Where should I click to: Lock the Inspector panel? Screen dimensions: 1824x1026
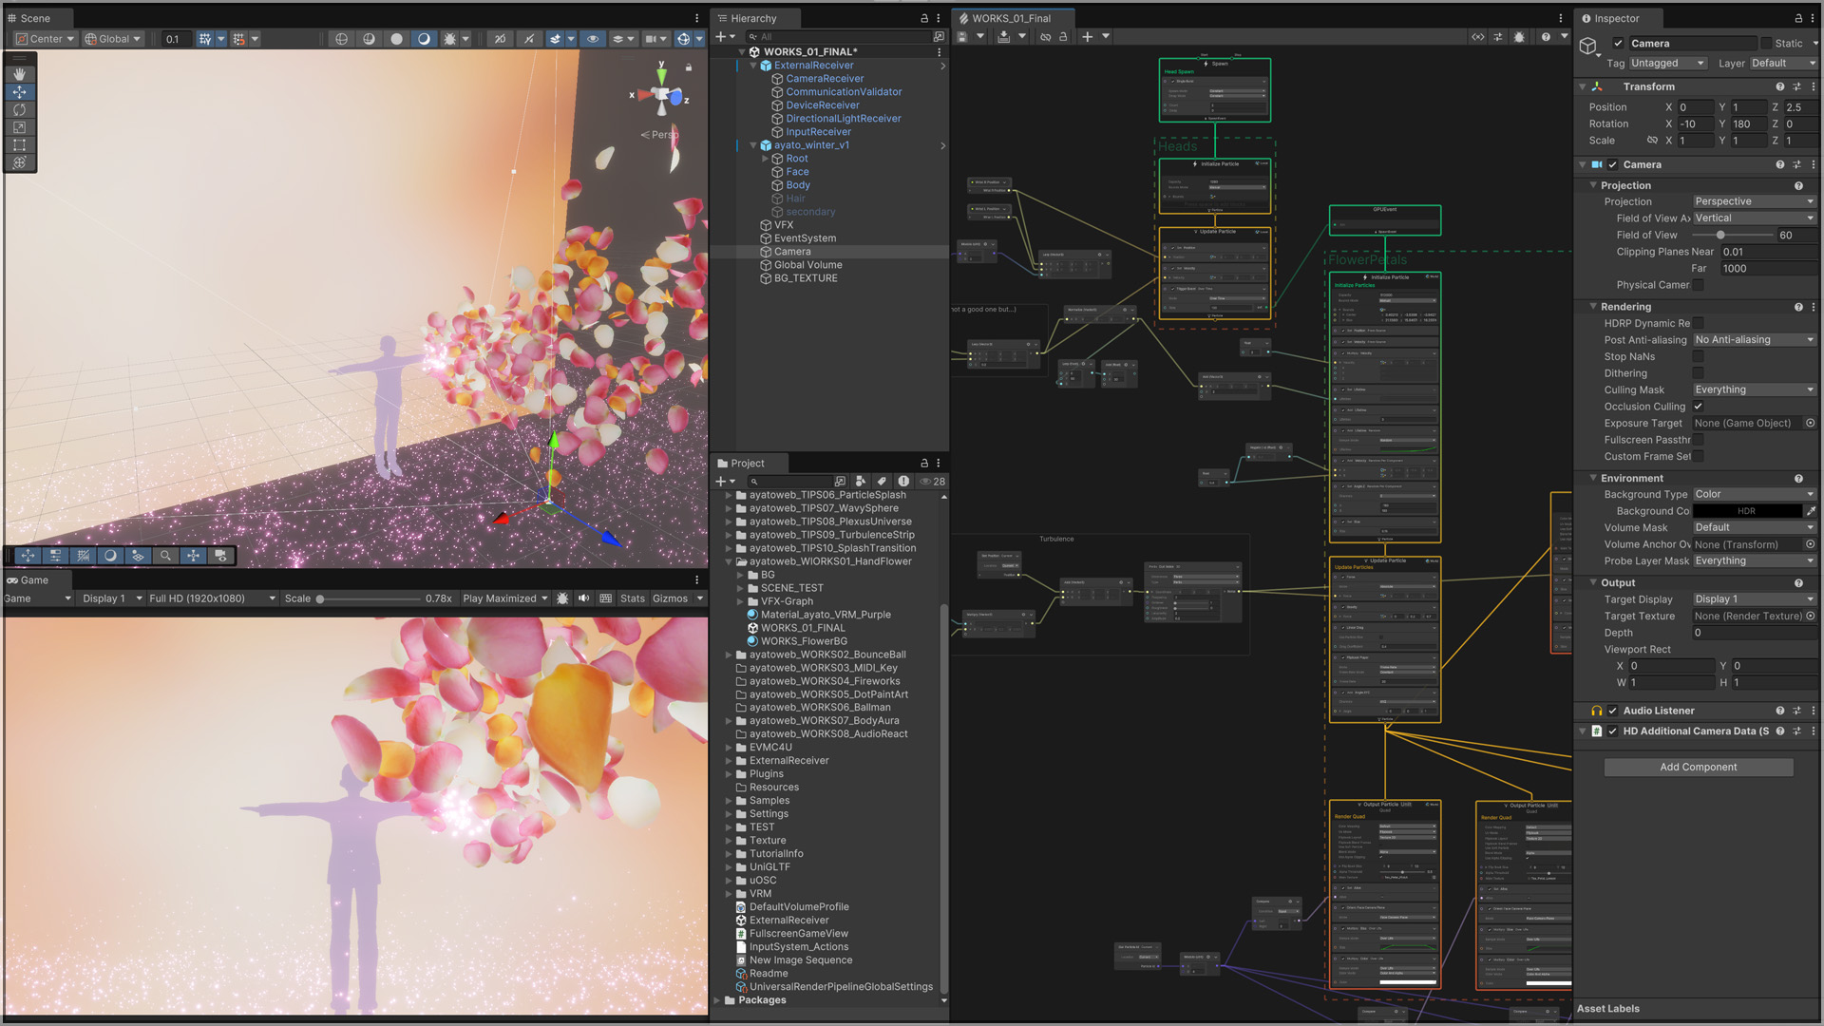point(1797,18)
